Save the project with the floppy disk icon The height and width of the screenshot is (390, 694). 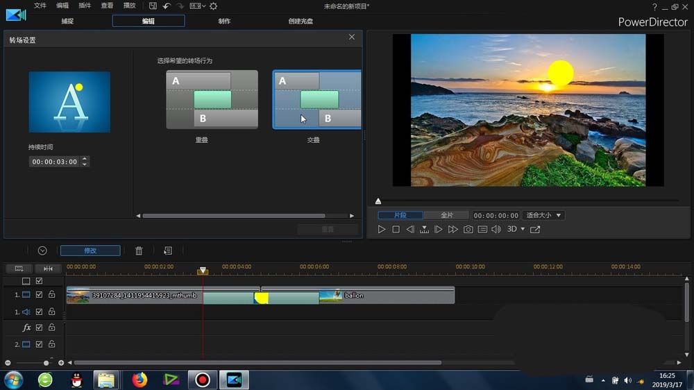[153, 6]
